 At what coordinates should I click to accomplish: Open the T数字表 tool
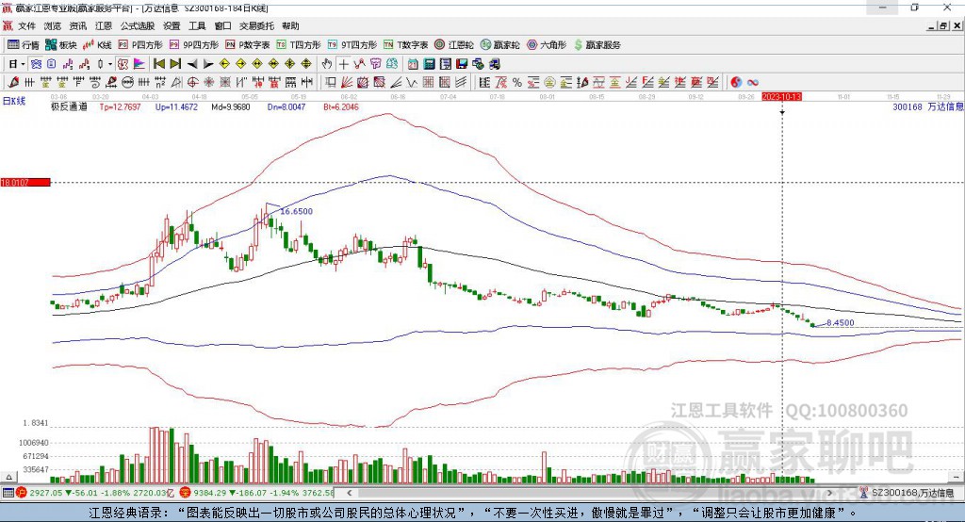click(x=405, y=45)
